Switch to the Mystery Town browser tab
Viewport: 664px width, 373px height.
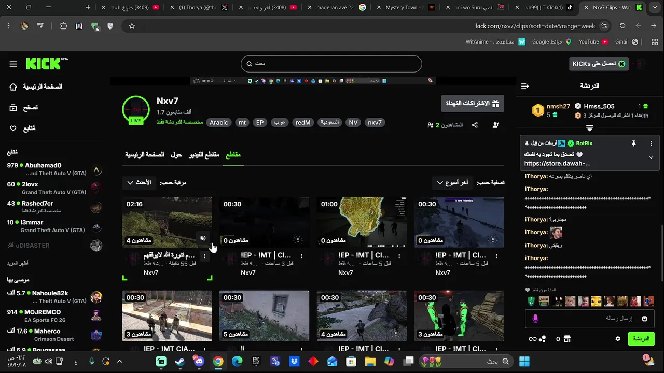coord(406,7)
